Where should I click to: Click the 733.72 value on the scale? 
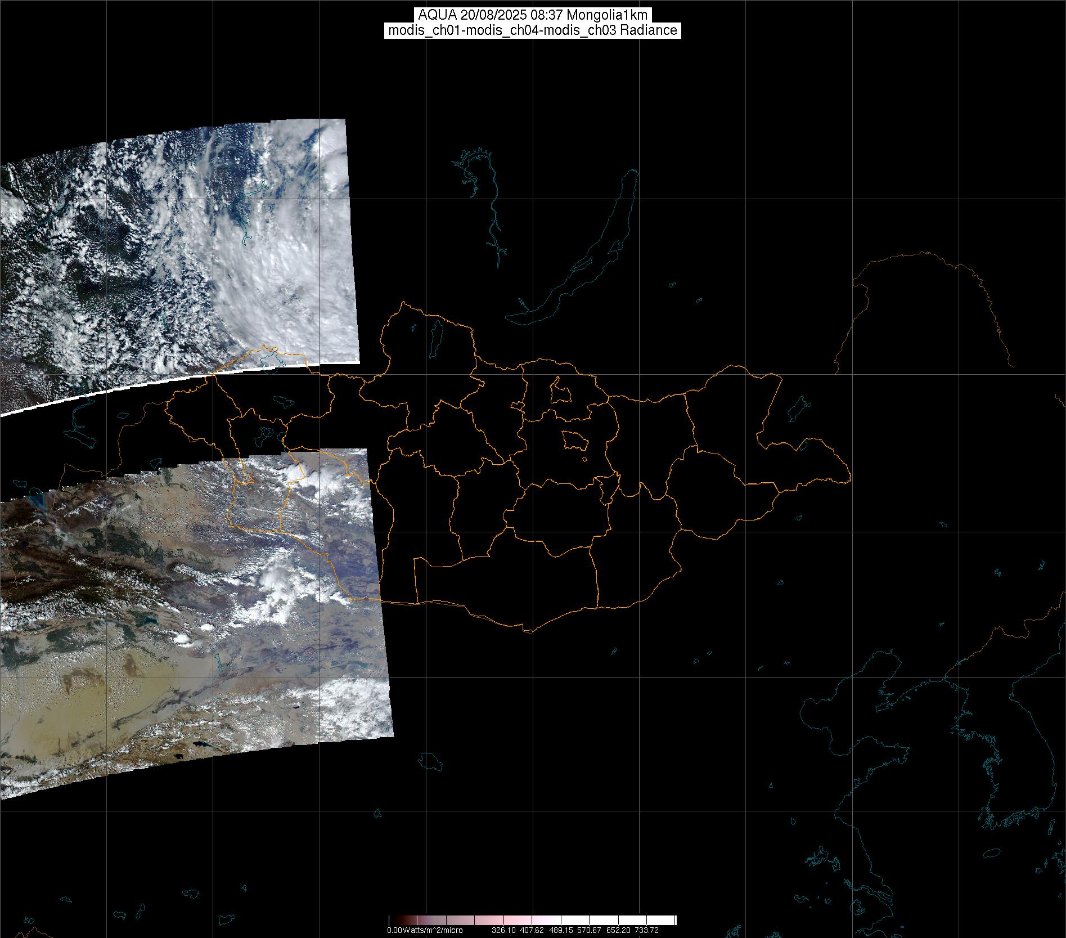pos(646,930)
